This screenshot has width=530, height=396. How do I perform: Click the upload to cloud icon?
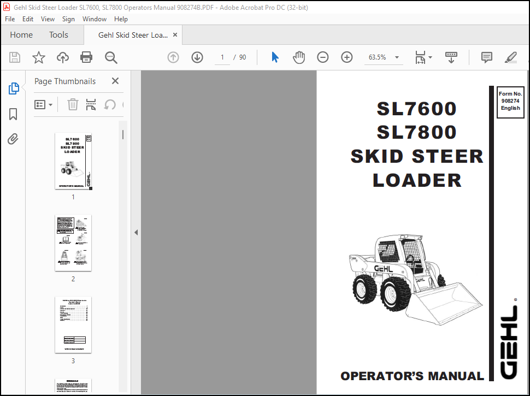[x=62, y=57]
